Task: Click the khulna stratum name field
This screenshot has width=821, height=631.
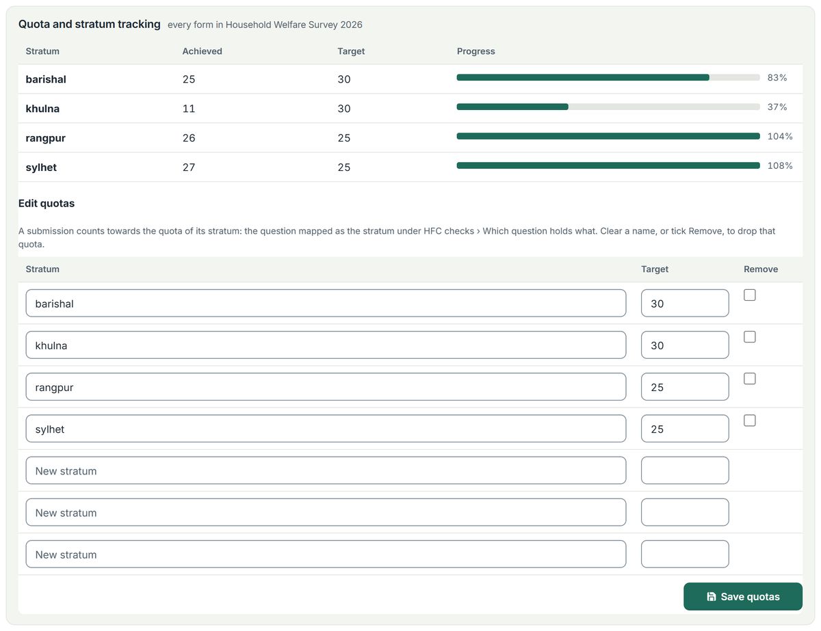Action: [x=326, y=345]
